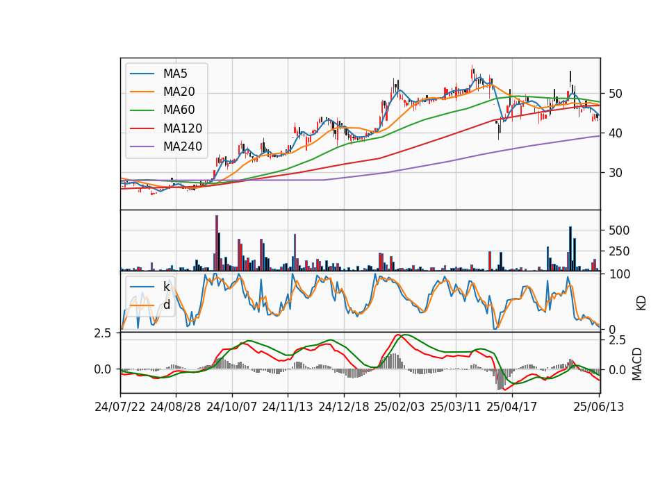Click the MA5 legend label
Screen dimensions: 667x479
point(175,74)
